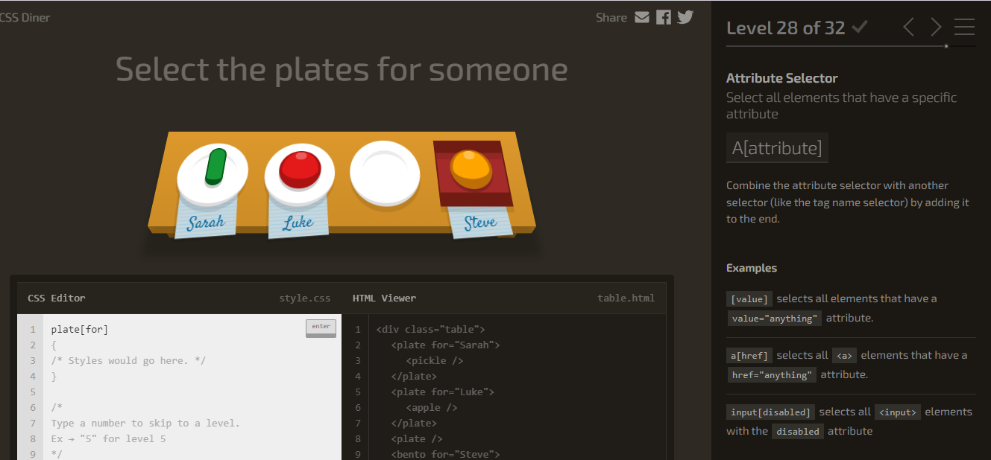Image resolution: width=991 pixels, height=460 pixels.
Task: Click the pickle on Sarah's plate
Action: click(215, 167)
